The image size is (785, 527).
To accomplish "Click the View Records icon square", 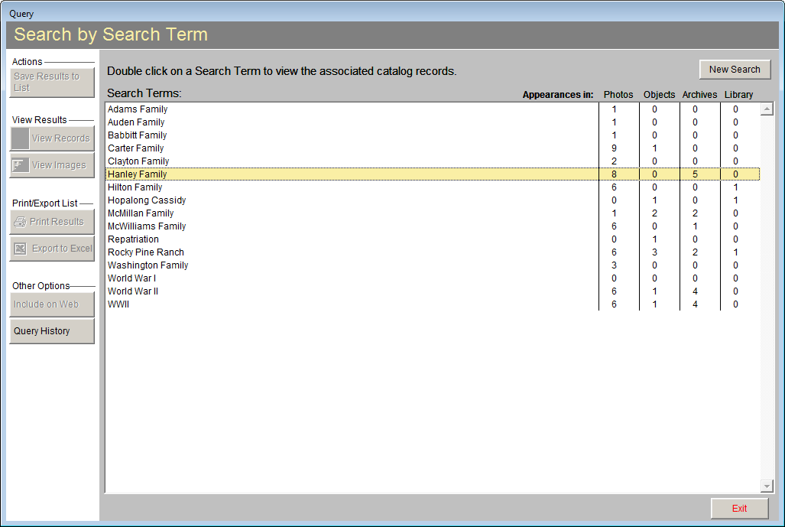I will [20, 138].
